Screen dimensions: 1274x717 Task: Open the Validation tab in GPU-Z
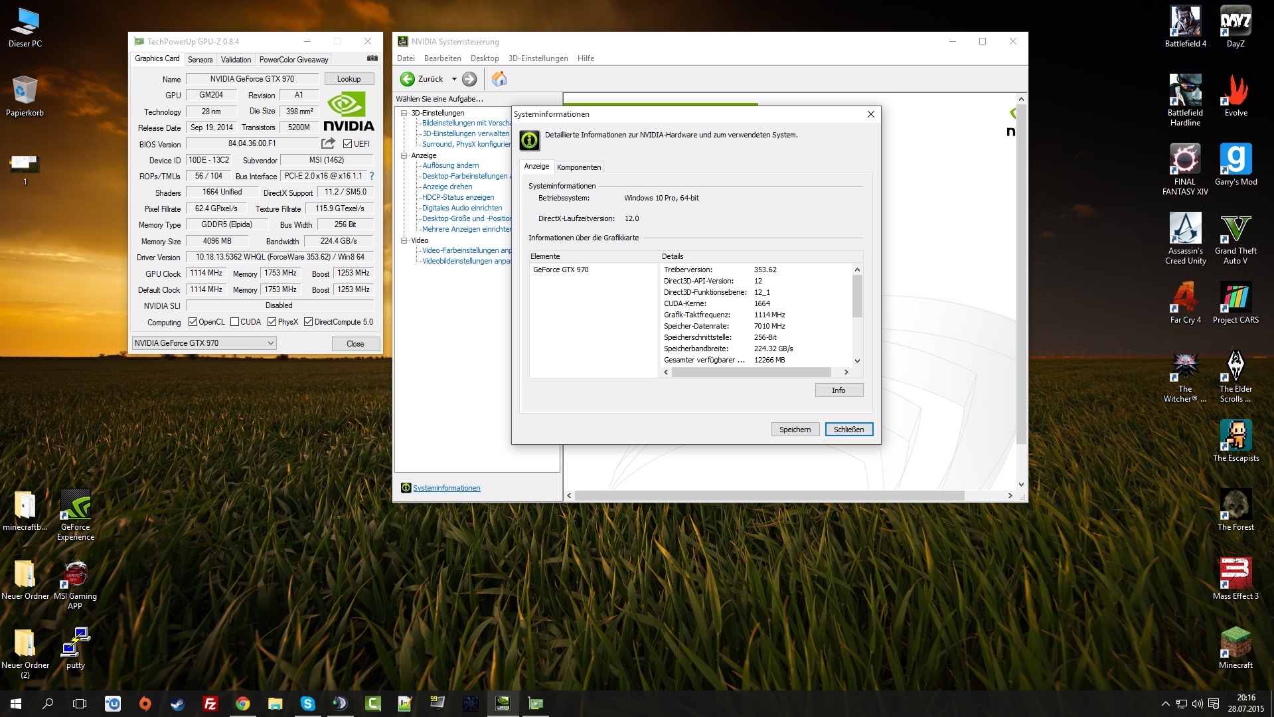pos(236,59)
